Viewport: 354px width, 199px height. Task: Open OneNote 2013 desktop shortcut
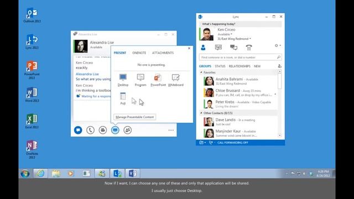click(x=32, y=149)
